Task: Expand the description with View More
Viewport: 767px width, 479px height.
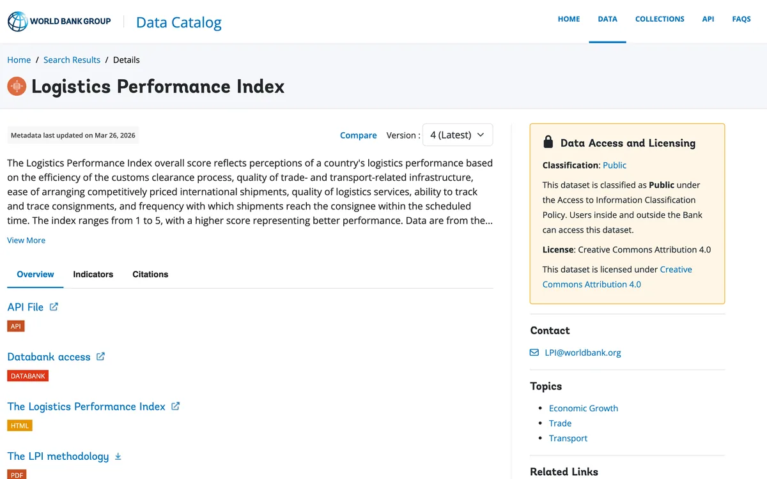Action: (x=26, y=240)
